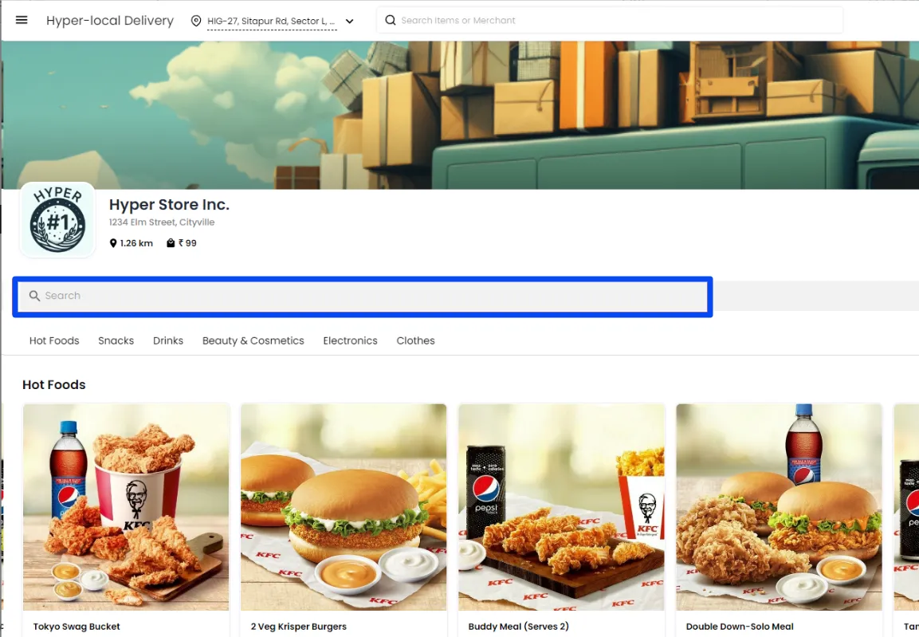Click the Hyper Store Inc. name
This screenshot has height=637, width=919.
click(169, 205)
